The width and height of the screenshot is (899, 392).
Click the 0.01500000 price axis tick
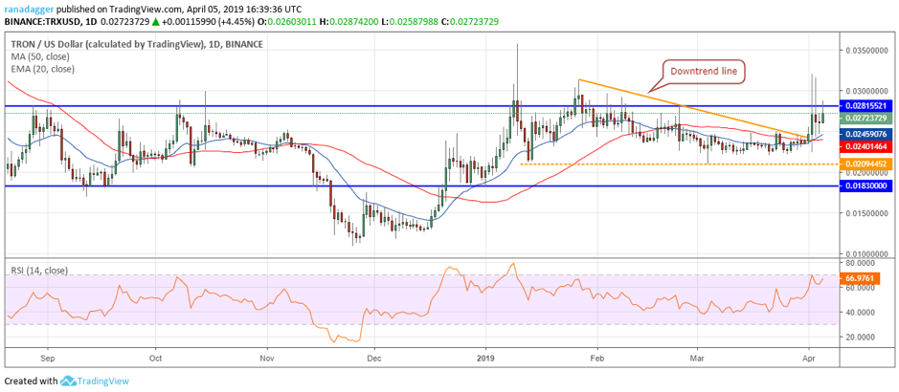[865, 213]
